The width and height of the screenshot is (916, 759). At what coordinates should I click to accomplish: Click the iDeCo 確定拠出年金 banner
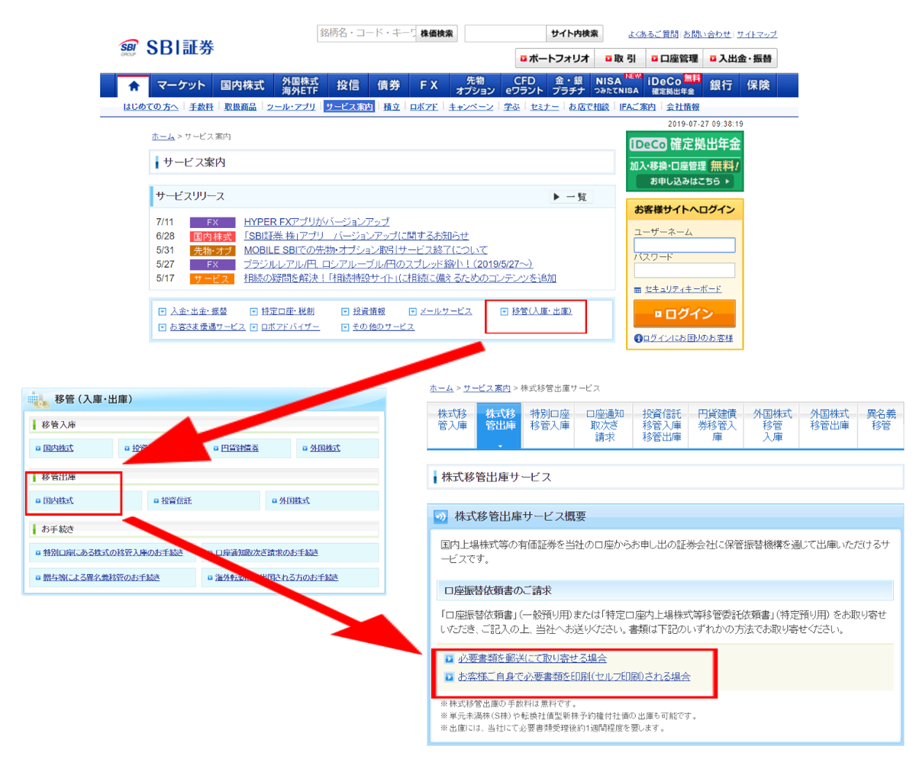point(685,162)
